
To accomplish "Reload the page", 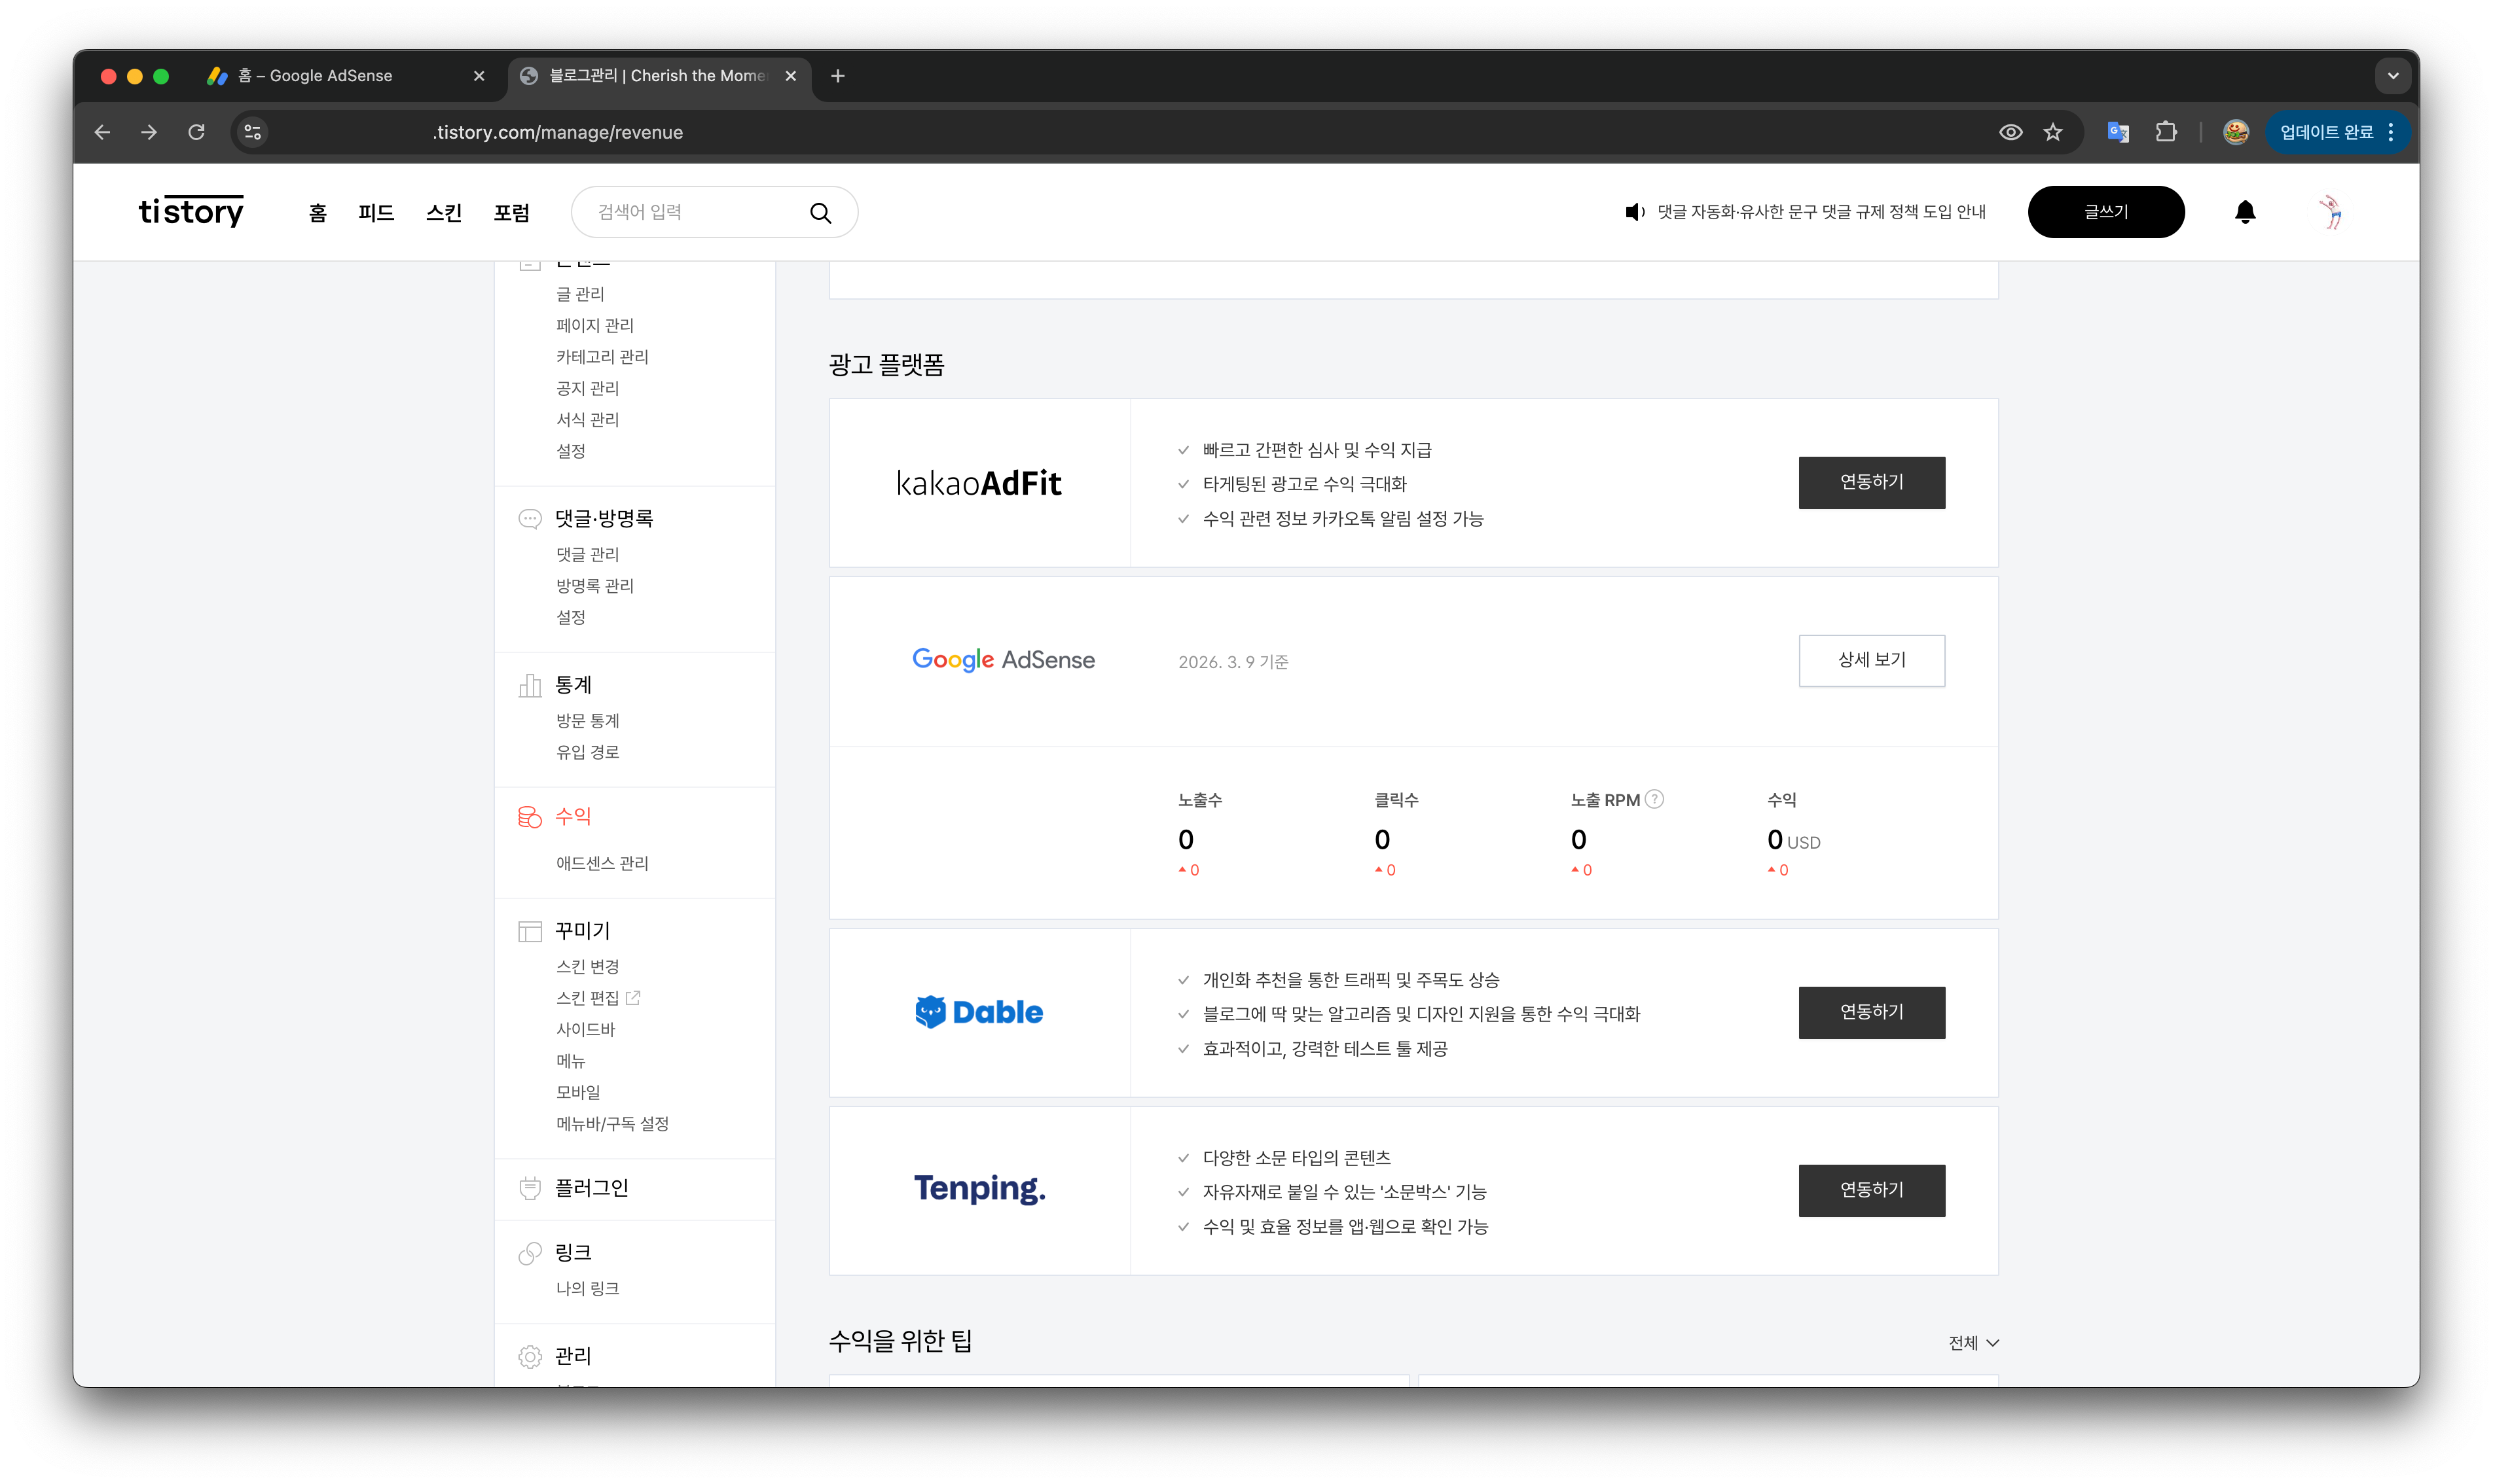I will (196, 132).
